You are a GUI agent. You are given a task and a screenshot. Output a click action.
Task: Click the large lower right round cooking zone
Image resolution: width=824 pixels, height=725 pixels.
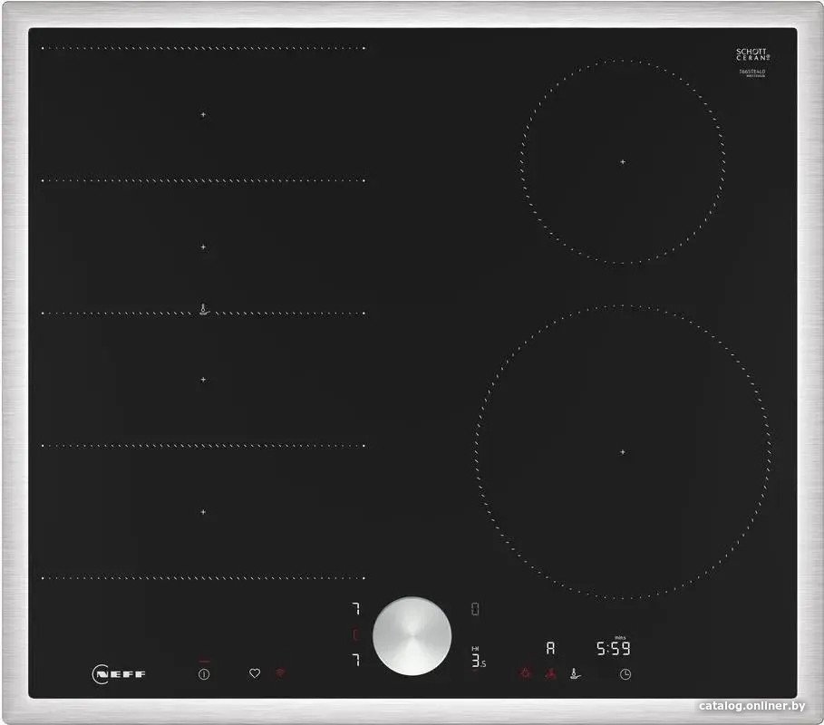coord(623,451)
